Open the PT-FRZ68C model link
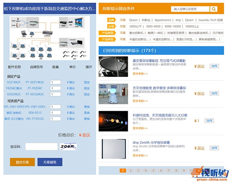231x184 pixels. click(35, 88)
